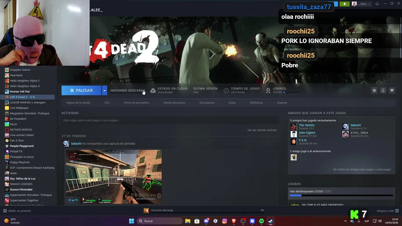Open Discord from taskbar

tap(206, 221)
